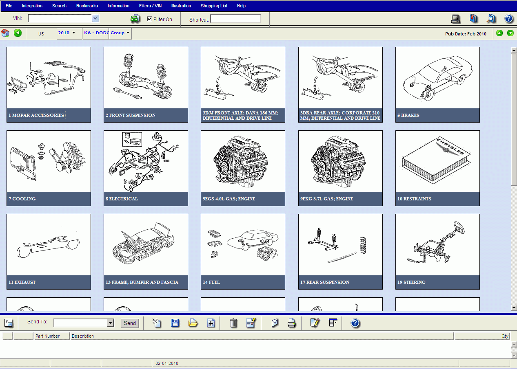
Task: Open the Send To destination dropdown
Action: 110,323
